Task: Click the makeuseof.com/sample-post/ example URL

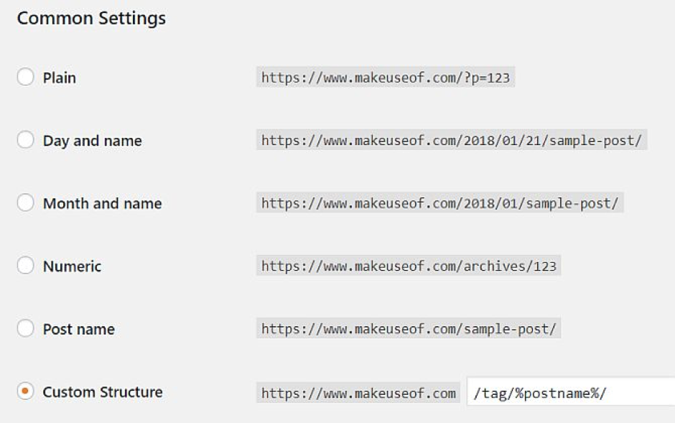Action: (x=409, y=329)
